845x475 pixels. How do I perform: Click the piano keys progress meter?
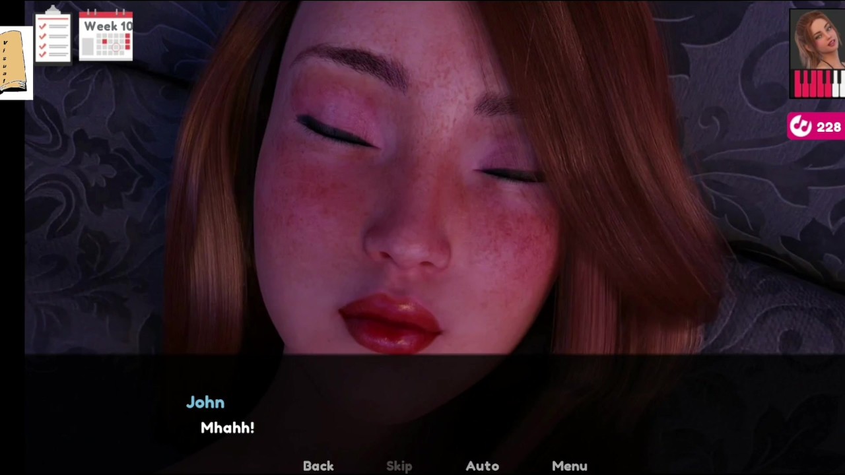point(819,84)
